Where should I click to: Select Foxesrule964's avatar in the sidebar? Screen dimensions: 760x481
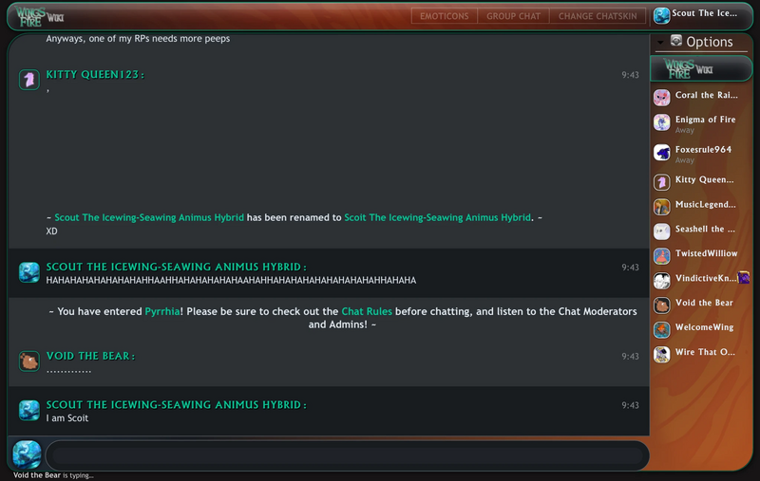pos(662,152)
